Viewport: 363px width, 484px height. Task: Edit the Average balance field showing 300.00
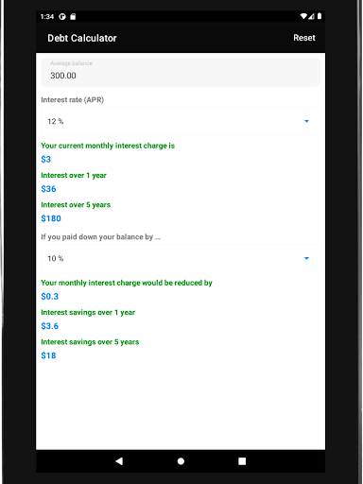(181, 72)
